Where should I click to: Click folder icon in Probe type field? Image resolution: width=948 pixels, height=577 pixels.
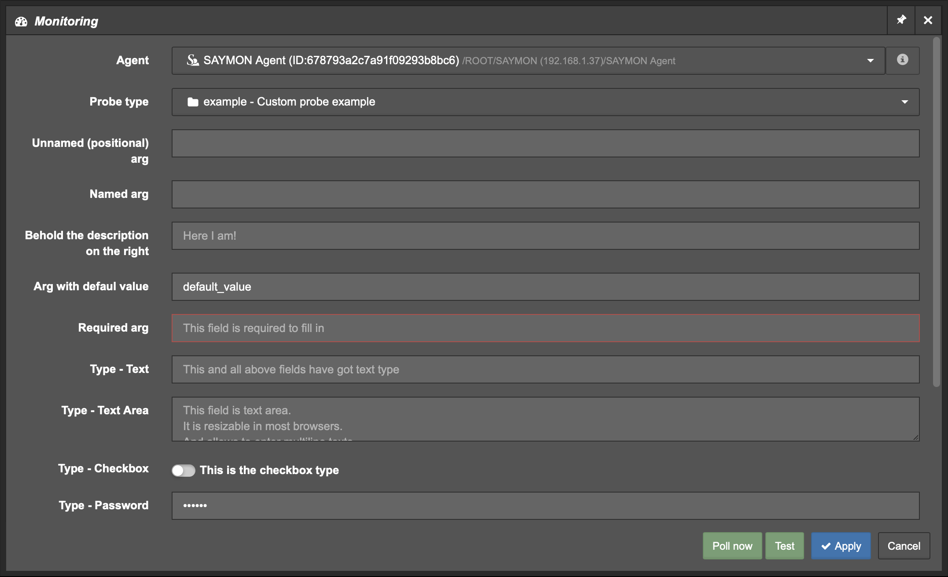193,102
